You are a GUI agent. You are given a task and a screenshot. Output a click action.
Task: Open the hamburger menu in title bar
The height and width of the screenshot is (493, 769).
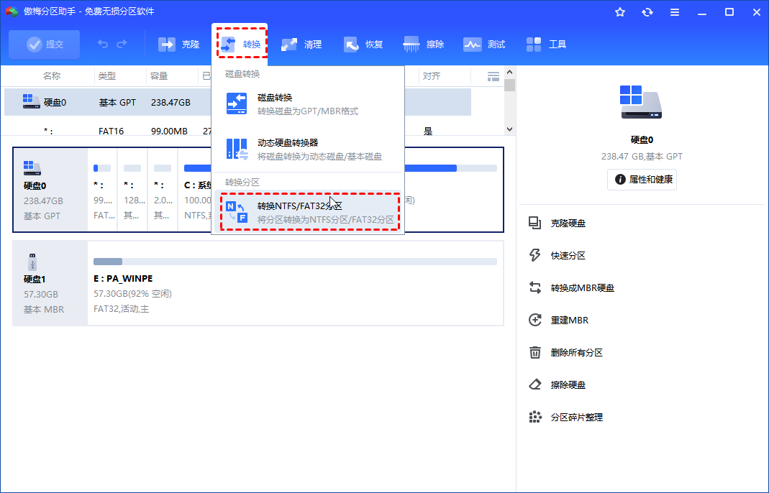tap(675, 12)
